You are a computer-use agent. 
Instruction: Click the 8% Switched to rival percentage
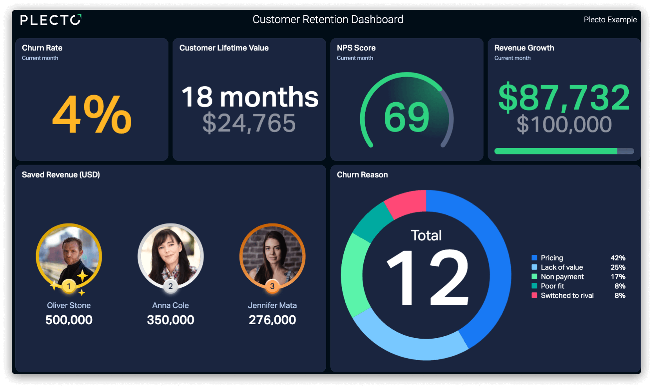click(x=620, y=296)
